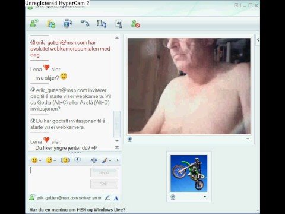
Task: Block this contact using the toolbar icon
Action: (135, 24)
